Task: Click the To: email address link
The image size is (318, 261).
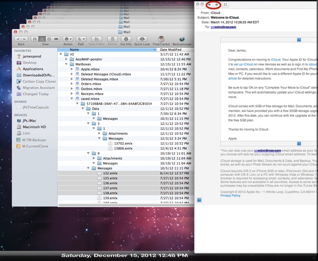Action: (223, 27)
